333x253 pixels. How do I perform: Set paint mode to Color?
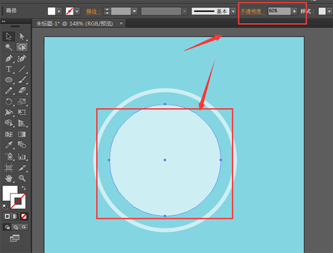coord(7,216)
